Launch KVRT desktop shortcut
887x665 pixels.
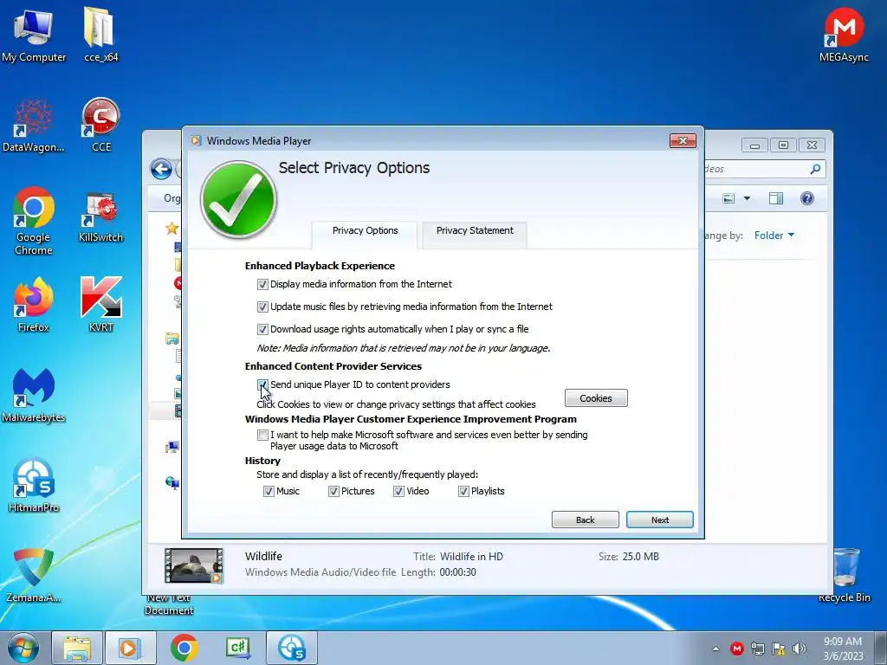point(100,306)
